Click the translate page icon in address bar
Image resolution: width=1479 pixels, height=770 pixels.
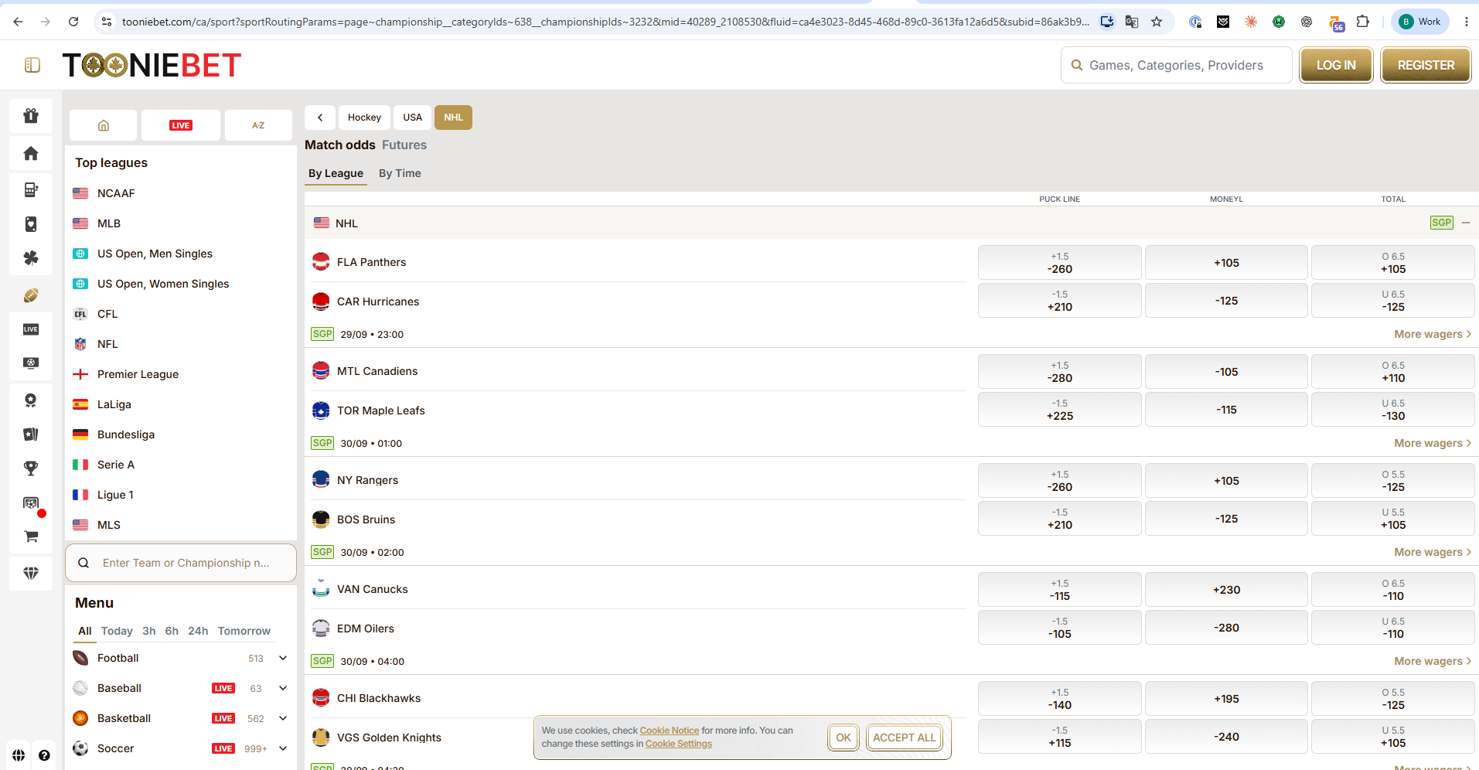pyautogui.click(x=1132, y=22)
